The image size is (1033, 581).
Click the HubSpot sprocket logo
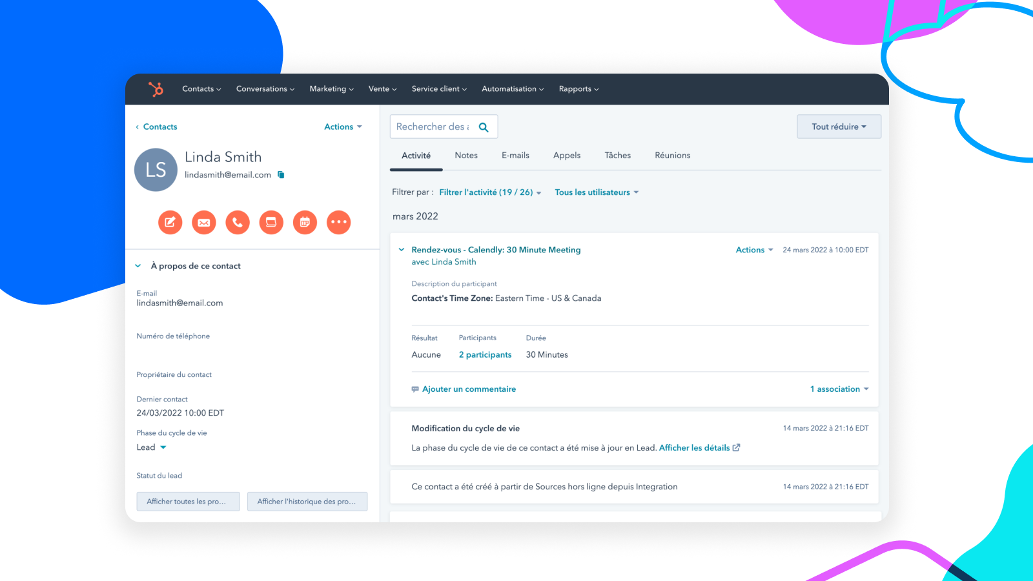155,88
